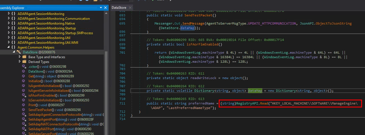Close the Assembly Explorer panel

click(x=105, y=8)
